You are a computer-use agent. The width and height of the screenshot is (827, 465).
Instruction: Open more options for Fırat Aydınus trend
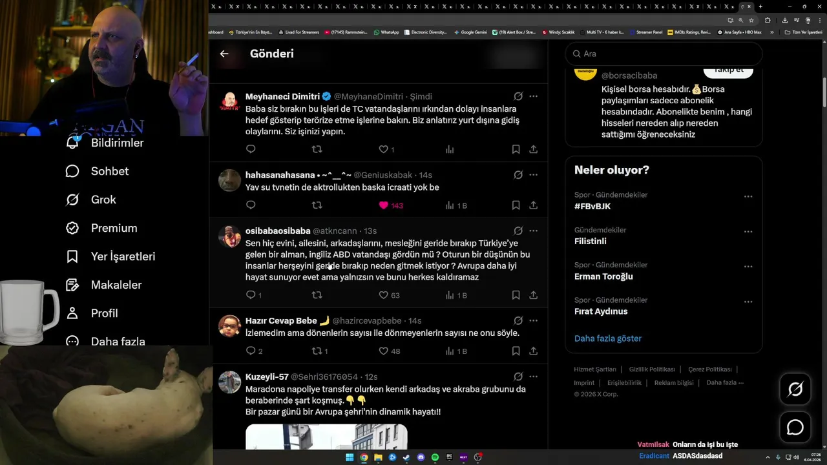click(748, 301)
